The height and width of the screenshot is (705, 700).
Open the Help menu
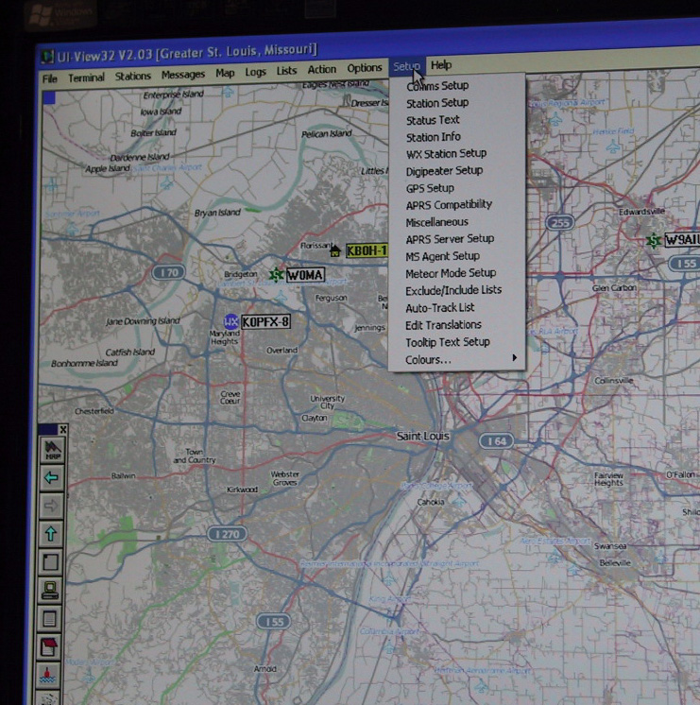[441, 65]
